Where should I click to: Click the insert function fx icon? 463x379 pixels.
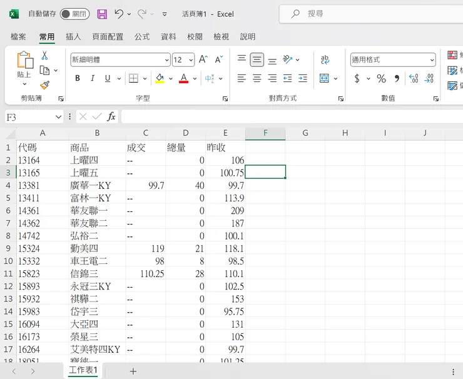111,117
